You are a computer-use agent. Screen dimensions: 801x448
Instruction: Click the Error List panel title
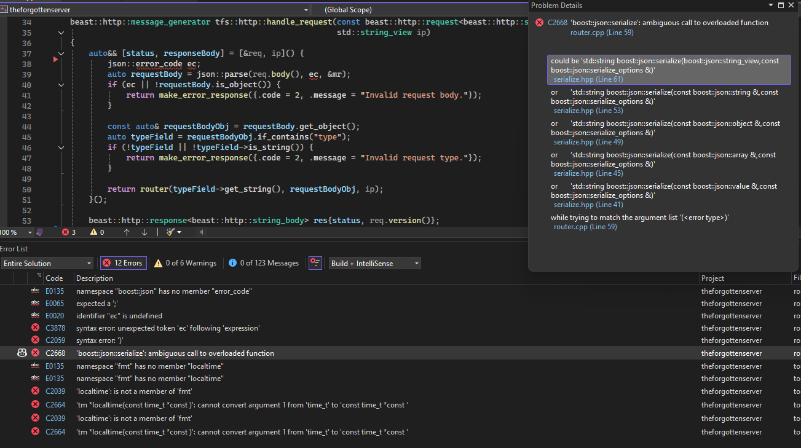14,249
